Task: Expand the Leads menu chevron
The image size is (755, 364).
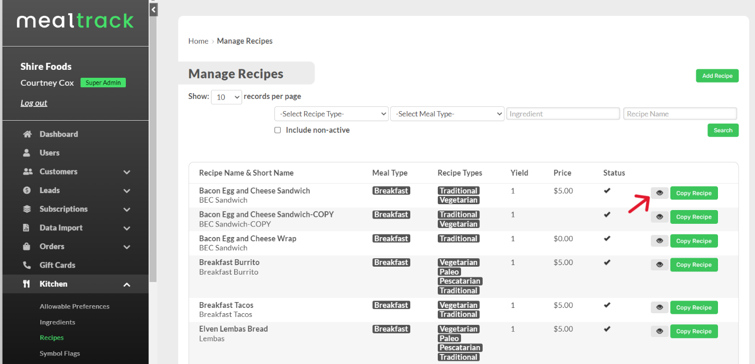Action: coord(127,190)
